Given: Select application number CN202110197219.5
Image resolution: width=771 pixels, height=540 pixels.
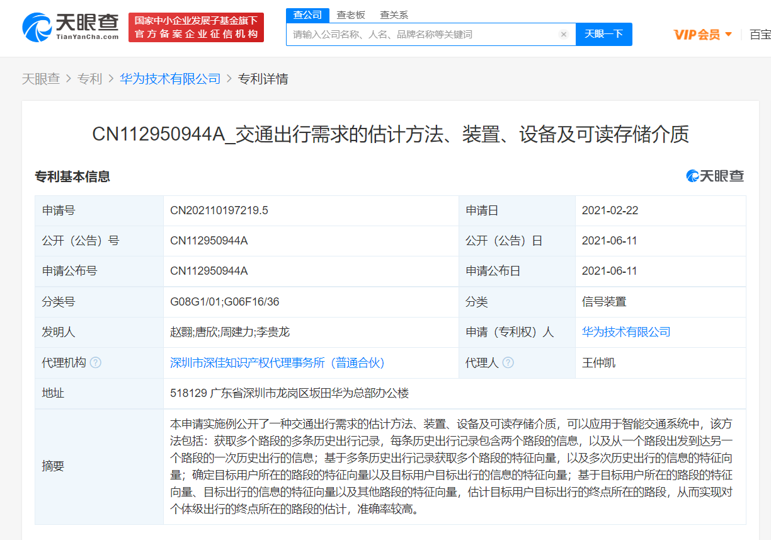Looking at the screenshot, I should tap(219, 210).
